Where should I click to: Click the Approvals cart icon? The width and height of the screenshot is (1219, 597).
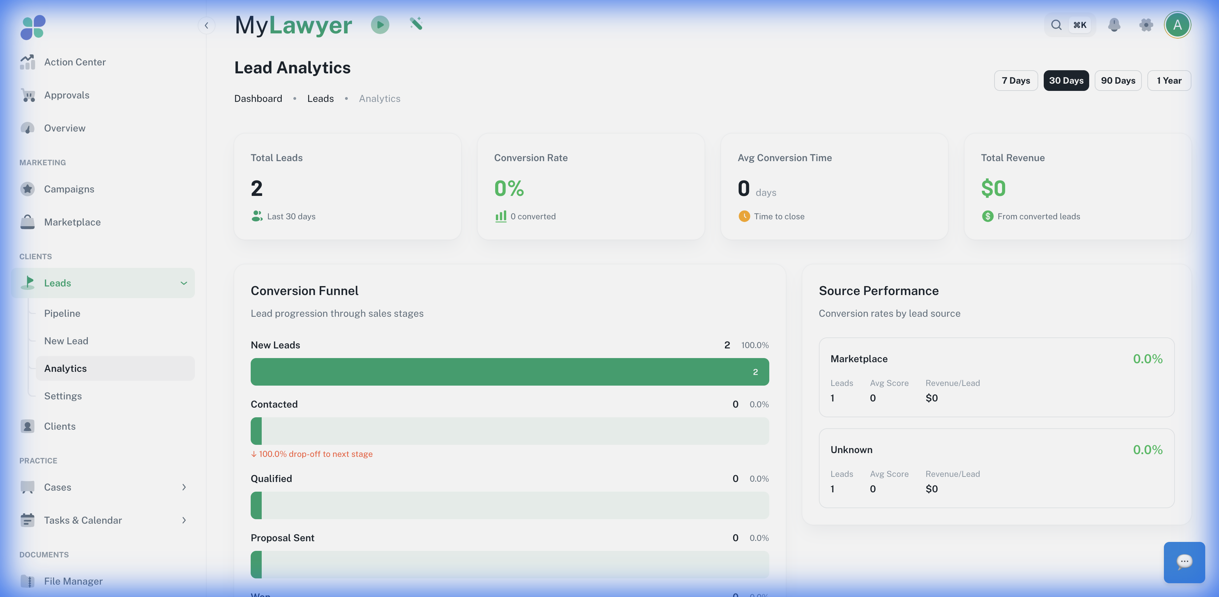coord(28,95)
